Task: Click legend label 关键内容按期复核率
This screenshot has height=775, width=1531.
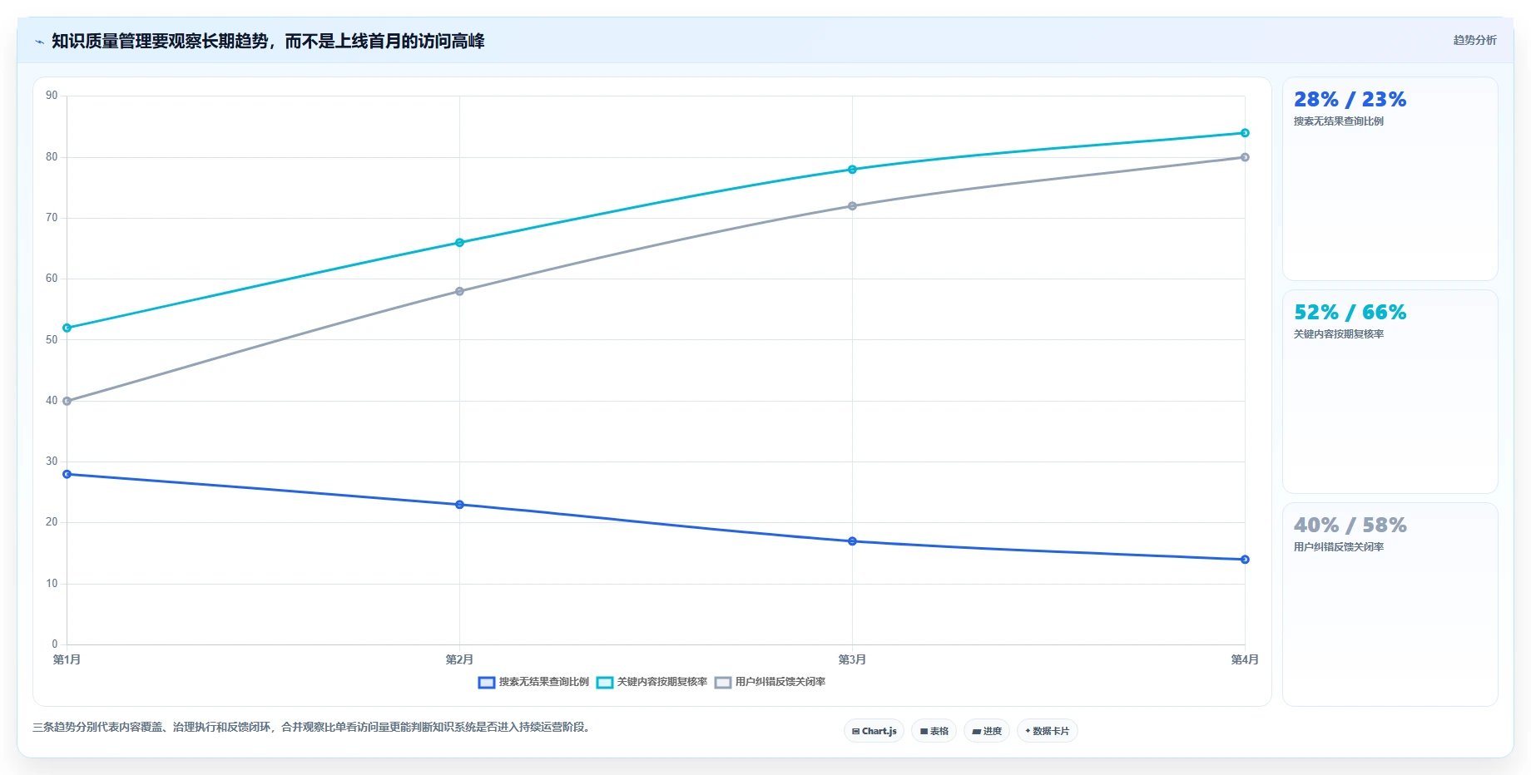Action: [x=662, y=682]
